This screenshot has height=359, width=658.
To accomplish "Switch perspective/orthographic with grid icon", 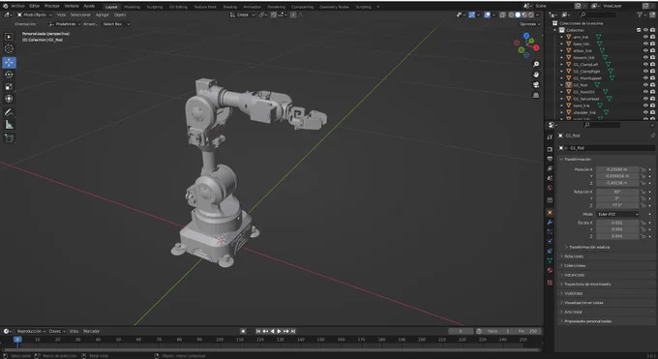I will click(x=536, y=95).
